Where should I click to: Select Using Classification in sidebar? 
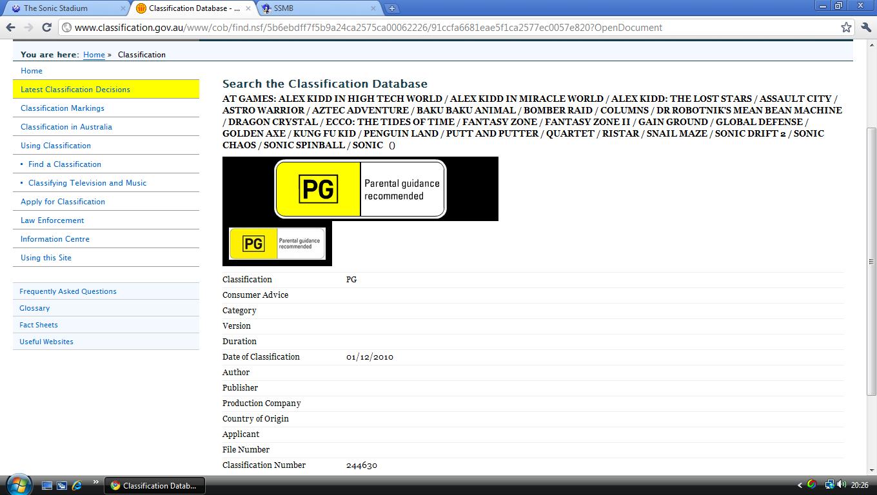pos(55,146)
